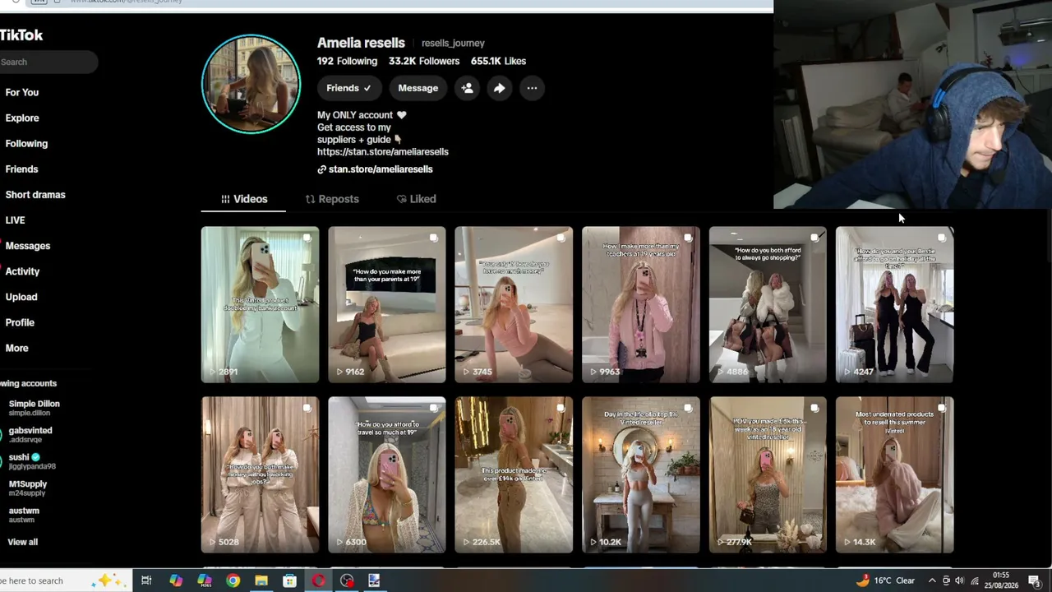Screen dimensions: 1052x592
Task: Open austwm's account
Action: coord(24,515)
